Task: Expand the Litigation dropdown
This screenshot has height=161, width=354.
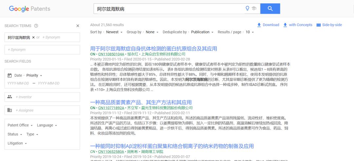Action: 17,143
